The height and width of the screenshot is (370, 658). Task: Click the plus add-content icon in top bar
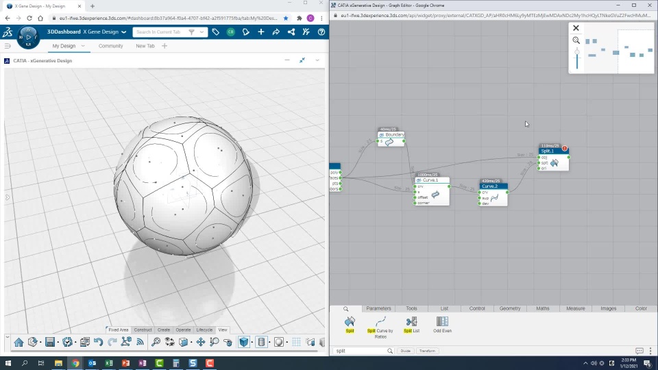click(x=261, y=32)
